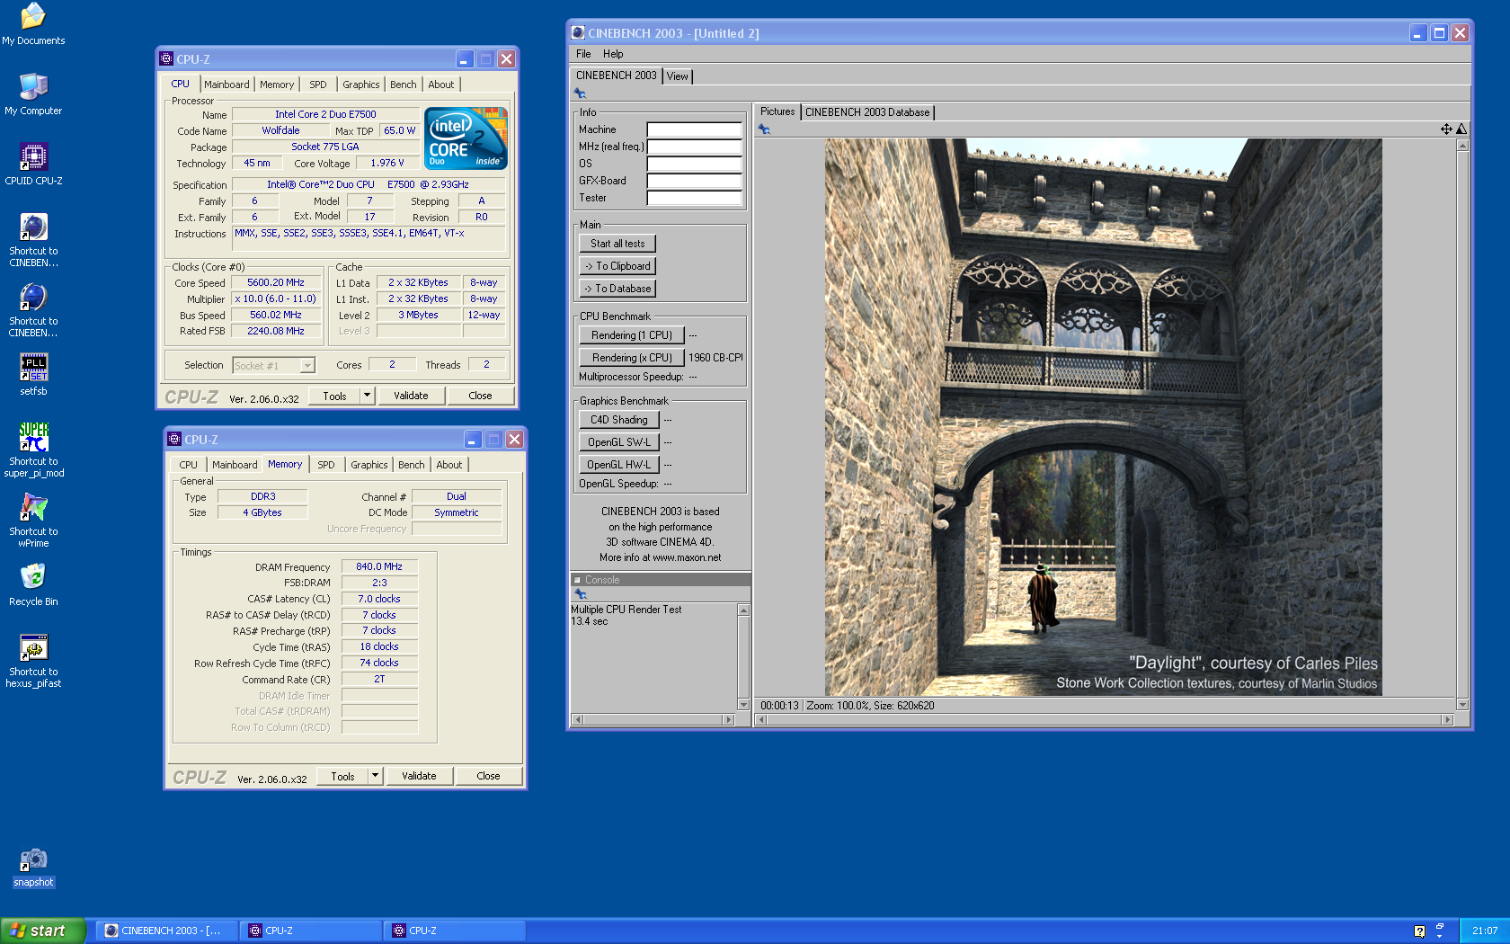
Task: Launch setfsb desktop icon
Action: [x=33, y=367]
